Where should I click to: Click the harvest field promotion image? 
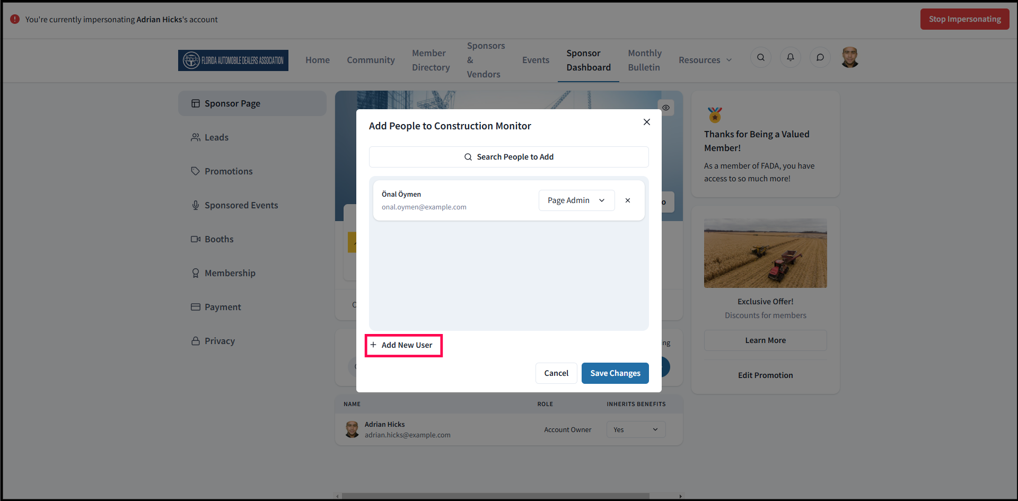[766, 253]
